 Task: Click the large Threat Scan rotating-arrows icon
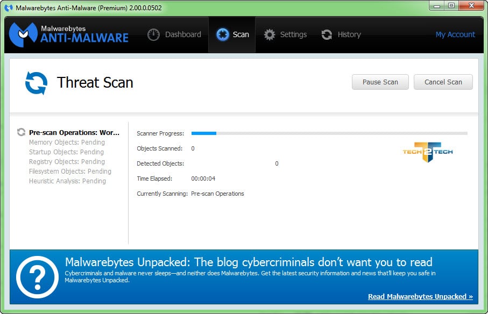tap(37, 83)
